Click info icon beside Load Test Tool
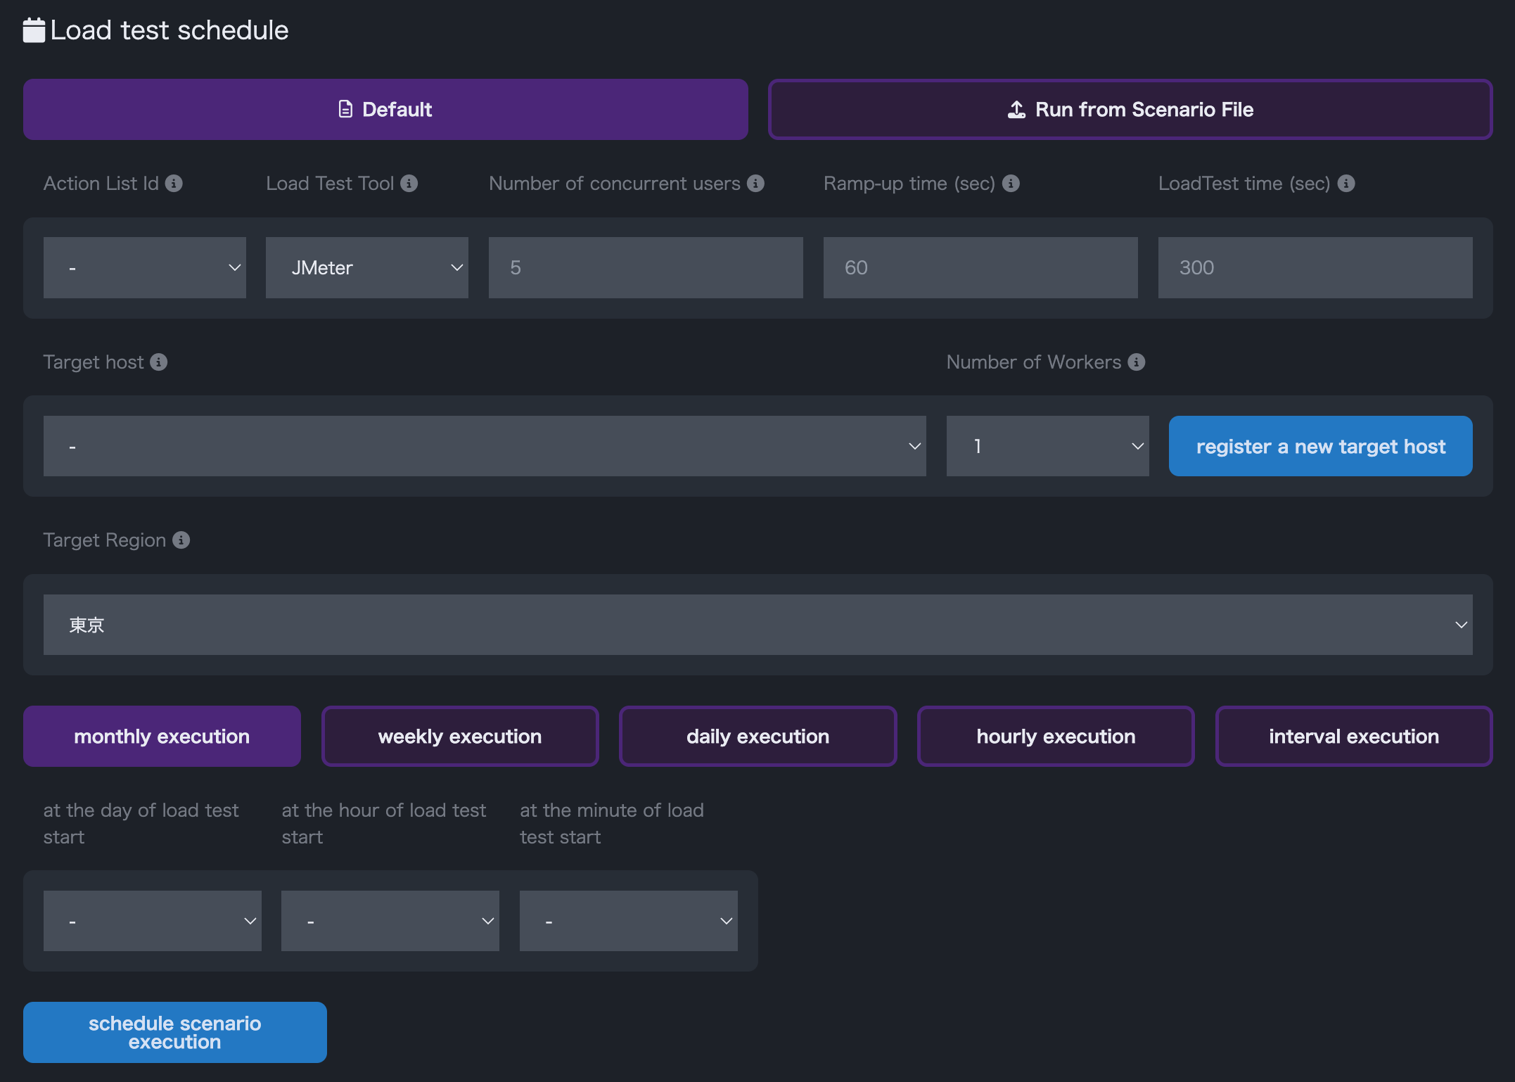Viewport: 1515px width, 1082px height. (x=409, y=184)
